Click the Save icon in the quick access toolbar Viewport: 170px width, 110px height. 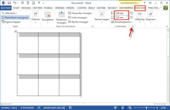9,3
